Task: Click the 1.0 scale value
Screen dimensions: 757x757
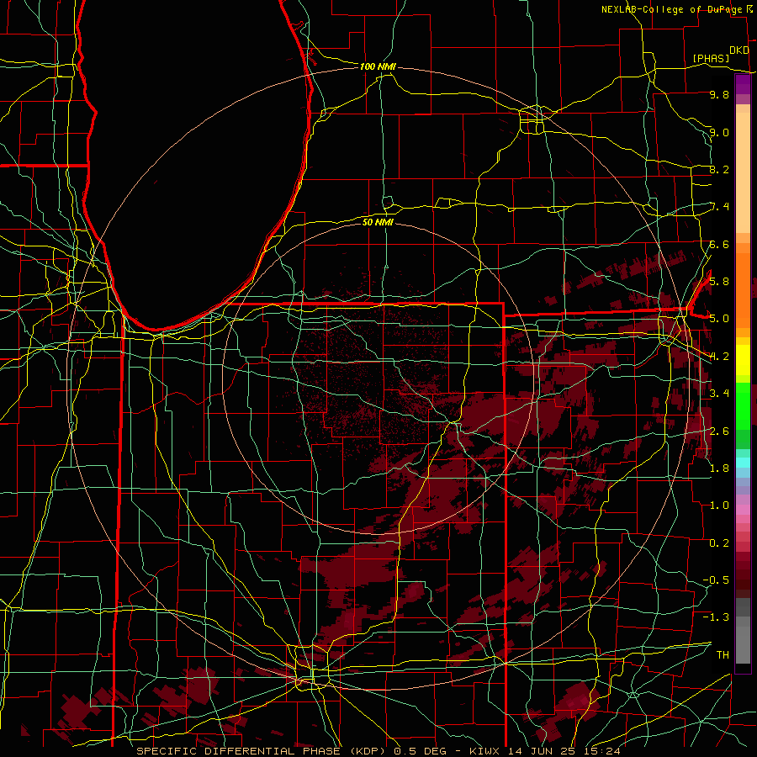Action: (x=719, y=506)
